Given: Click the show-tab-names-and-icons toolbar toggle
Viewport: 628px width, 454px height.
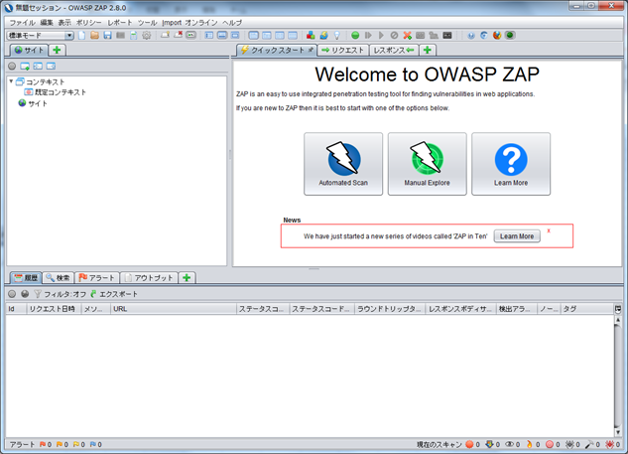Looking at the screenshot, I should (191, 36).
